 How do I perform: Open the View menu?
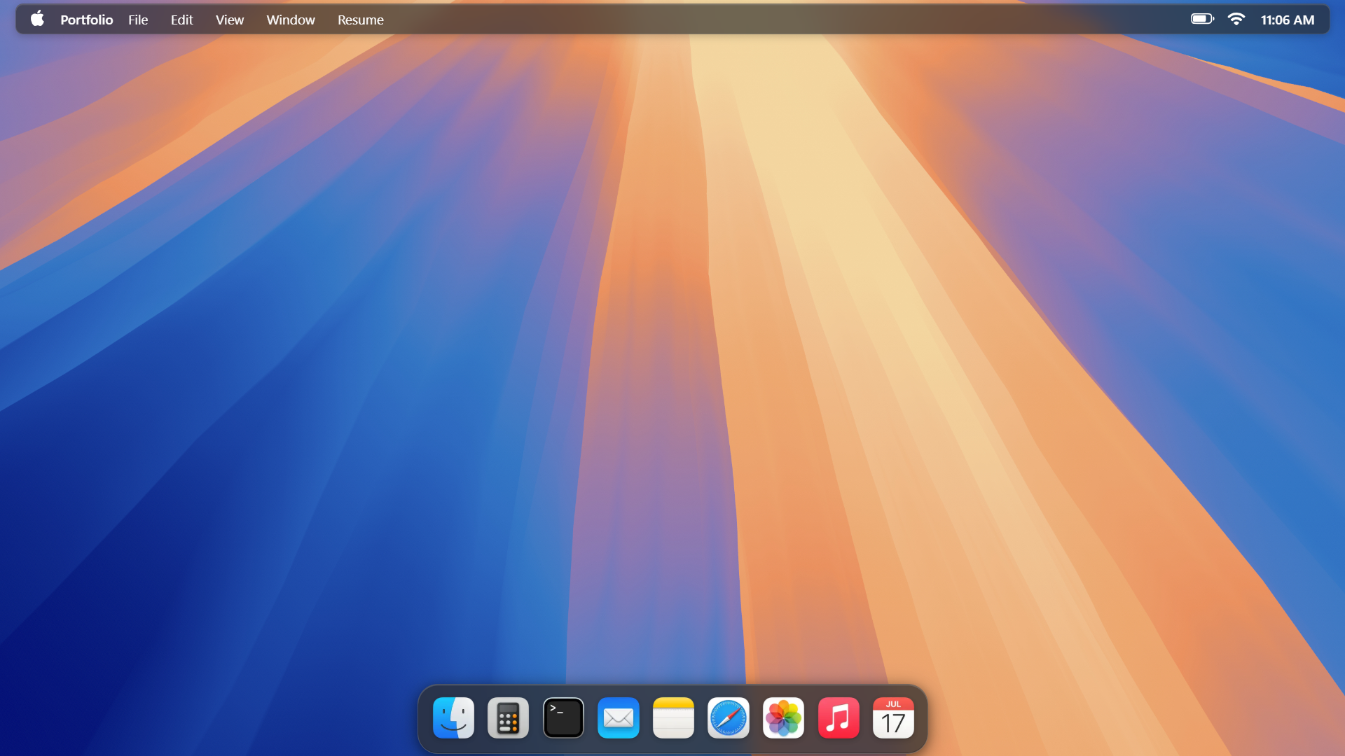pyautogui.click(x=229, y=20)
